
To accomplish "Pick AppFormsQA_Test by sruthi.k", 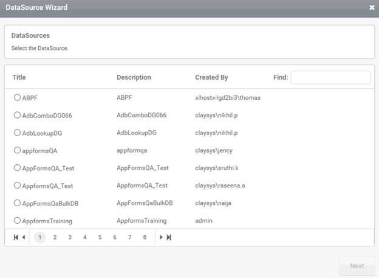I will 17,168.
